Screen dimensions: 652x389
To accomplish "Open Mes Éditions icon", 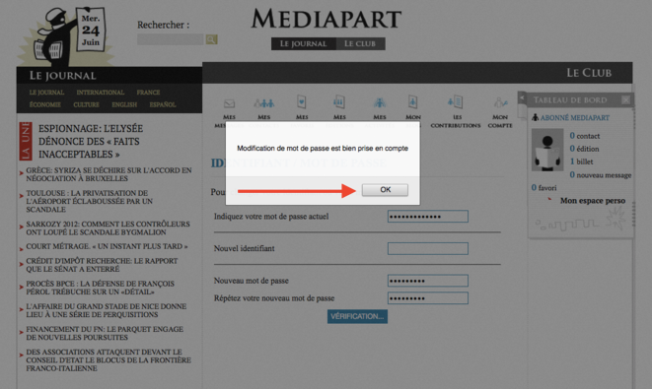I will pyautogui.click(x=339, y=101).
